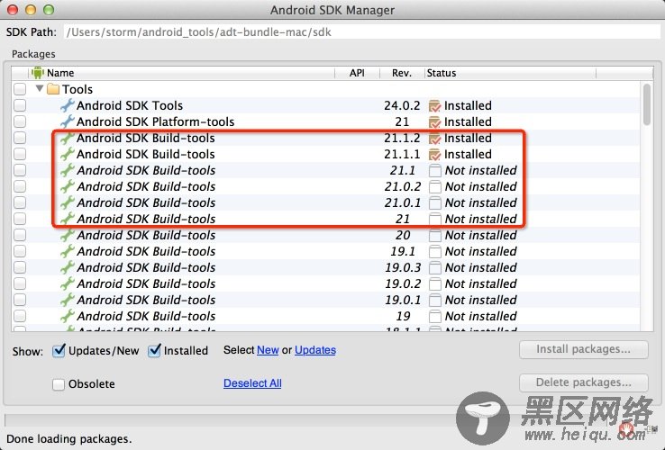Click wrench icon of Build-tools rev 21.1

[x=68, y=170]
